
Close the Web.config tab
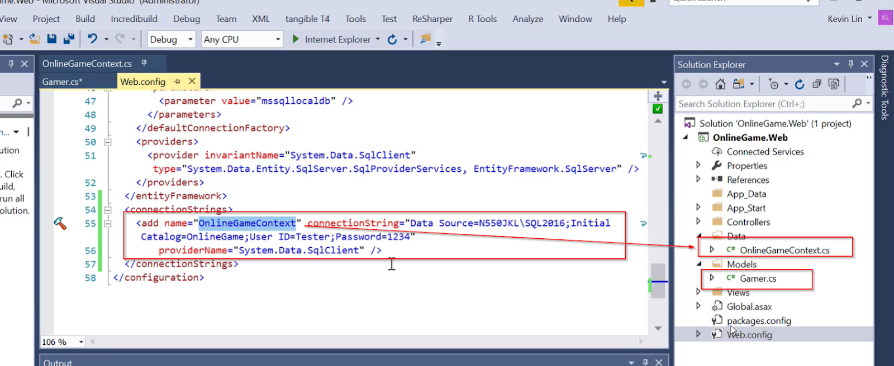[192, 81]
